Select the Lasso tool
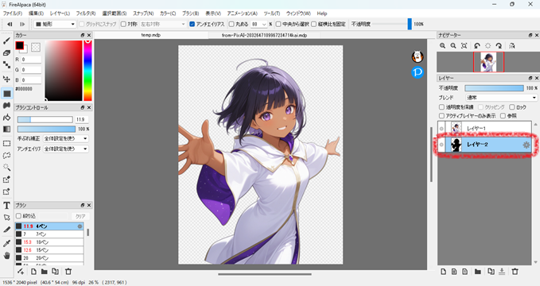The image size is (540, 286). [x=6, y=156]
